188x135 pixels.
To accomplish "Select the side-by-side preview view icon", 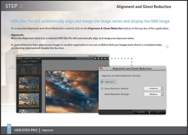I will point(31,59).
